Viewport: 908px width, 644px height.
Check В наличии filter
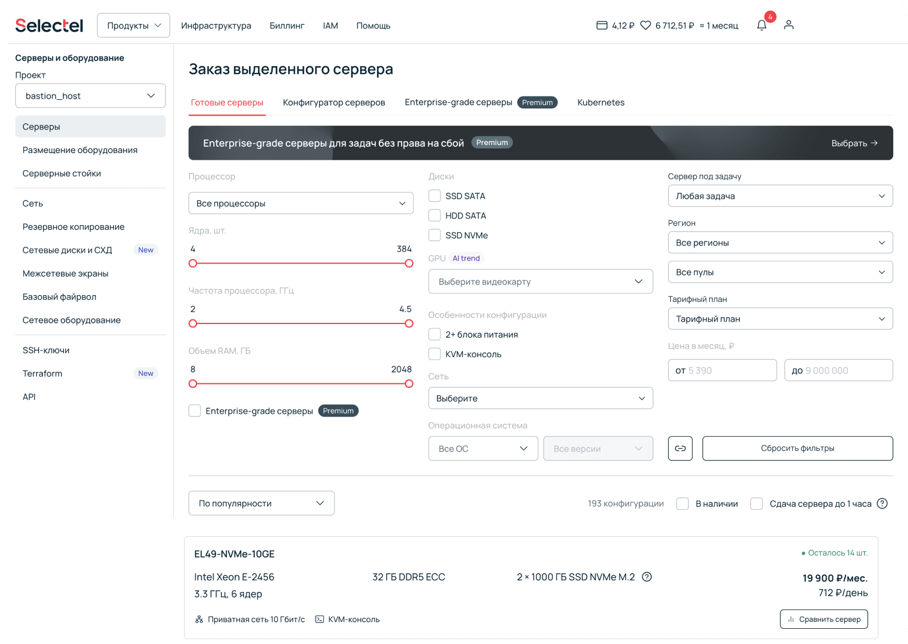[x=683, y=503]
